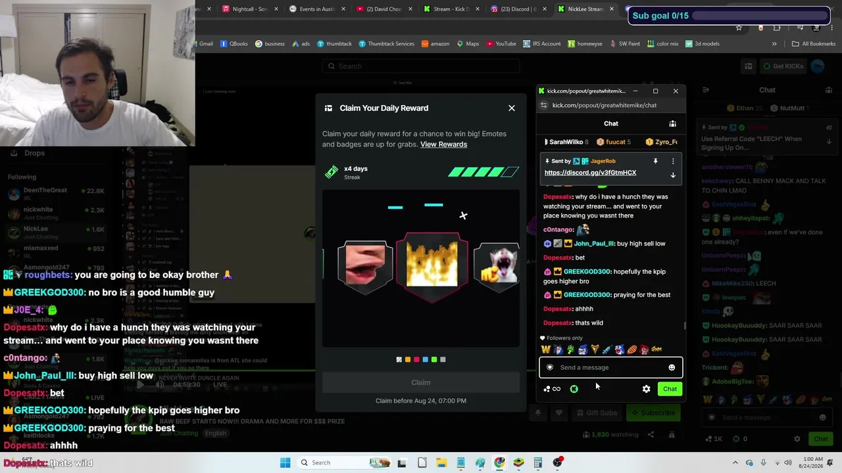842x473 pixels.
Task: Open the OBS Studio taskbar icon
Action: pyautogui.click(x=558, y=462)
